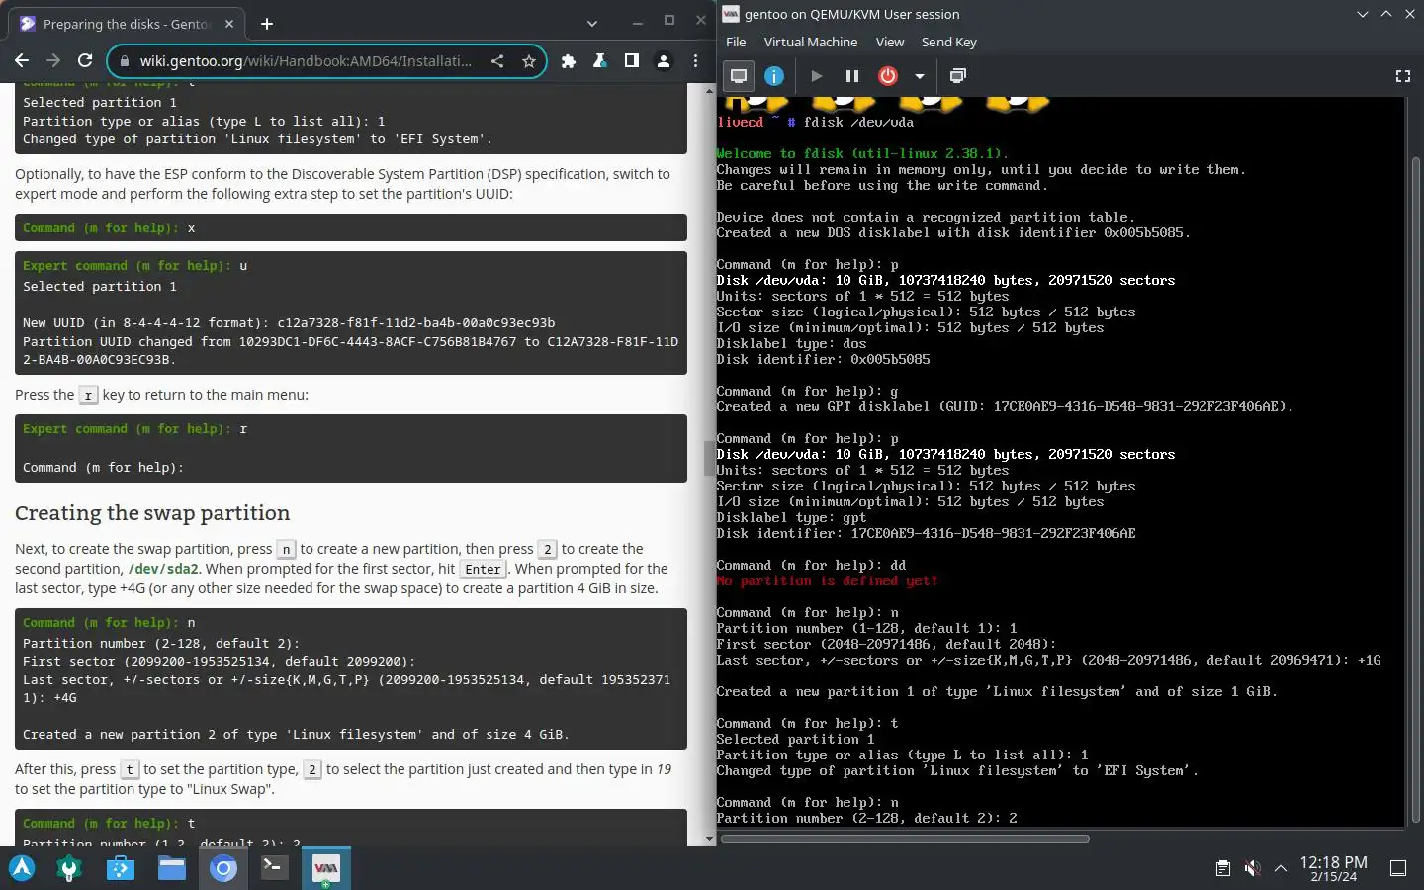1424x890 pixels.
Task: Switch to virt-manager taskbar icon
Action: click(x=325, y=868)
